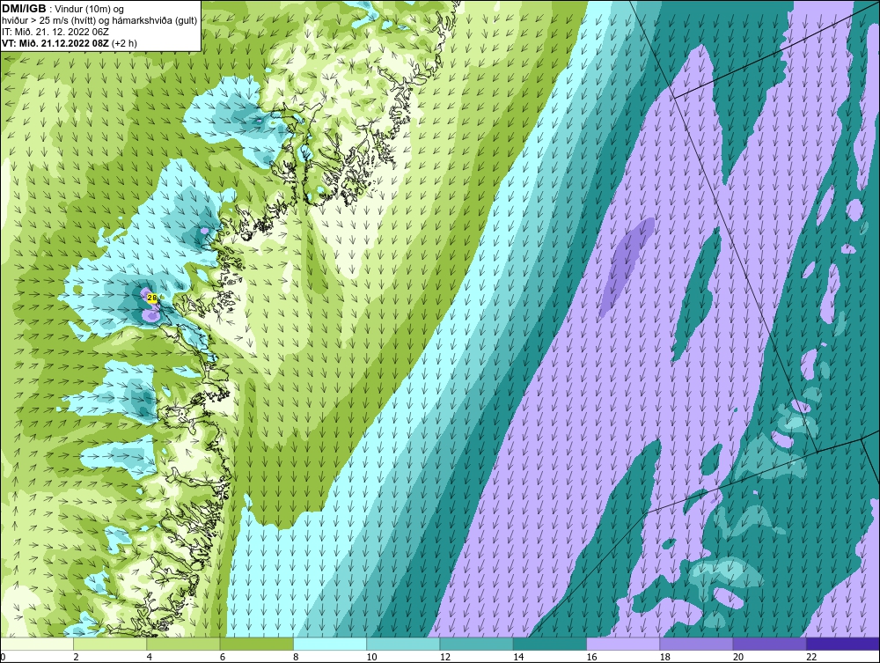880x663 pixels.
Task: Click the legend scale number '20'
Action: pyautogui.click(x=738, y=658)
